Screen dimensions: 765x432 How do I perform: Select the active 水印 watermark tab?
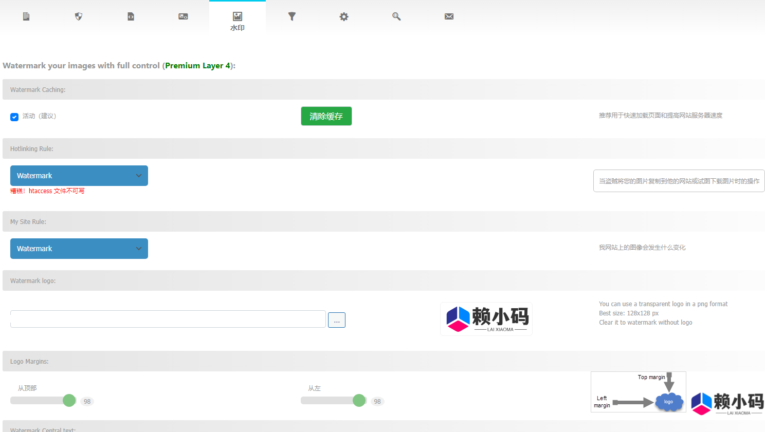point(238,21)
